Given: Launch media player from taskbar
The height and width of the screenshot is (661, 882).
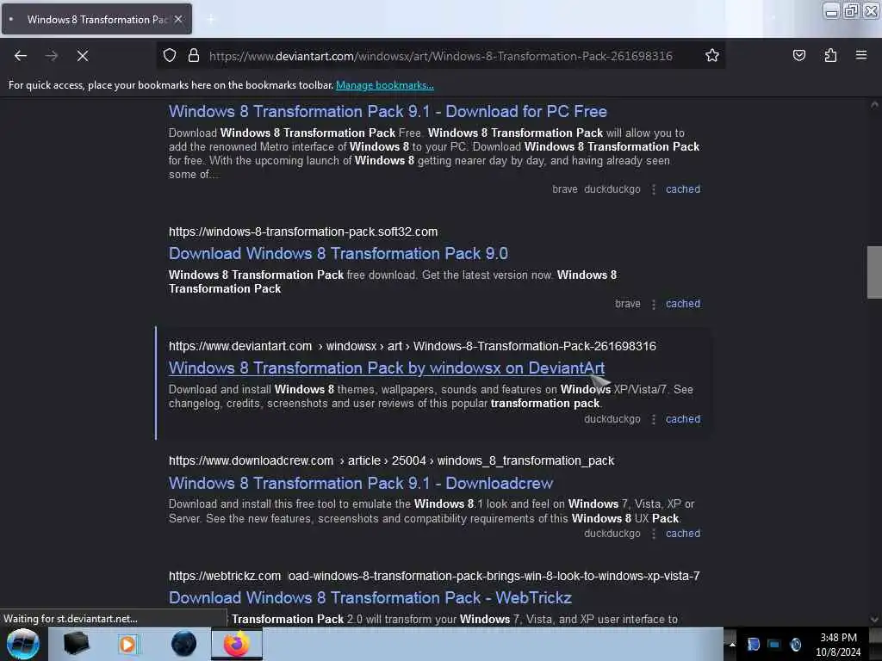Looking at the screenshot, I should 127,644.
